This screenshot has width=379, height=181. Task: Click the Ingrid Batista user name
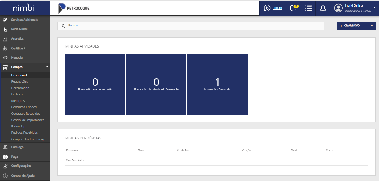click(354, 5)
